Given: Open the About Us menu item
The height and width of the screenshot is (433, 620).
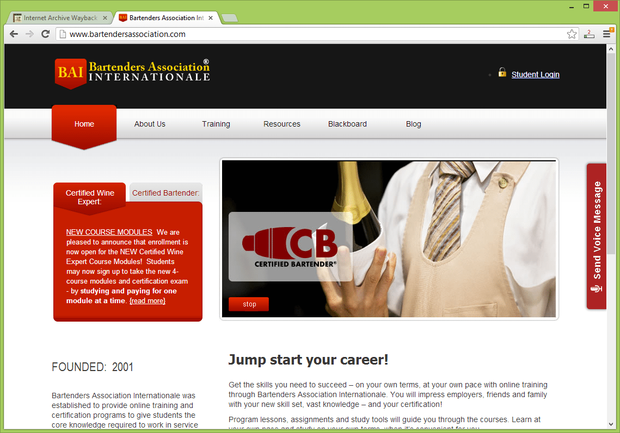Looking at the screenshot, I should (x=150, y=124).
